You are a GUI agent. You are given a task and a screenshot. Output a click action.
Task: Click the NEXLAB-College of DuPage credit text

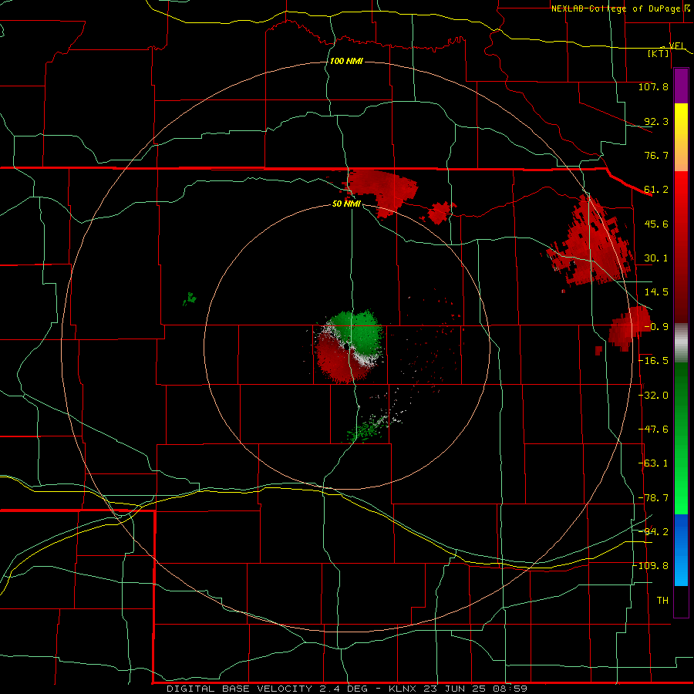click(615, 8)
